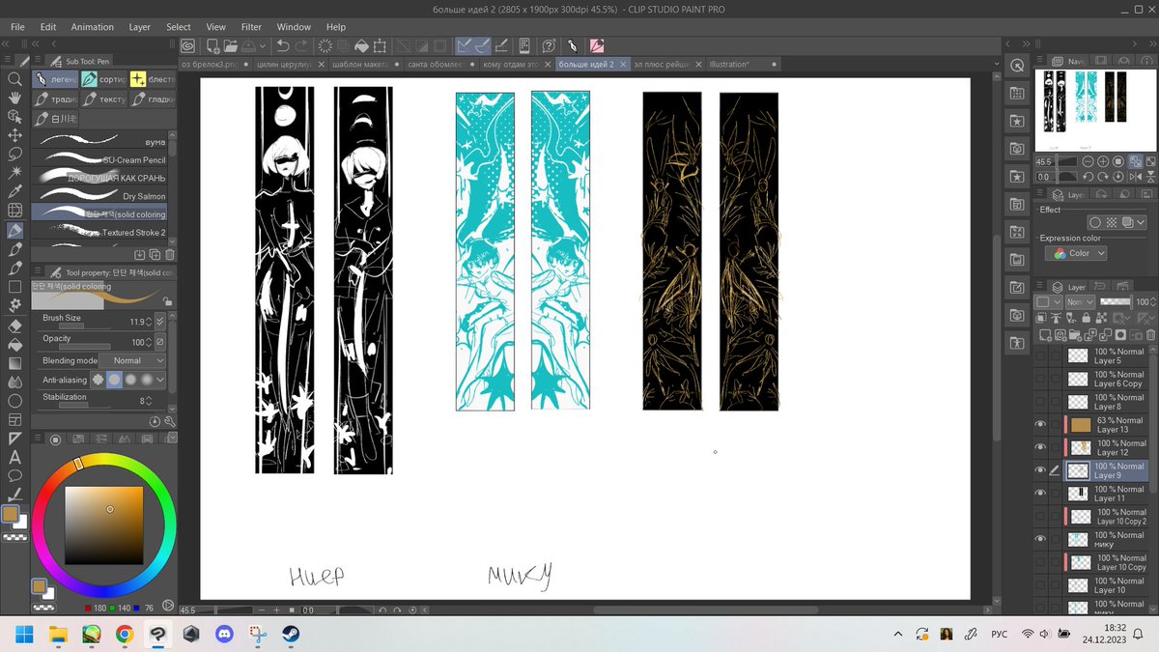Image resolution: width=1159 pixels, height=652 pixels.
Task: Expand Anti-aliasing options dropdown
Action: pos(160,380)
